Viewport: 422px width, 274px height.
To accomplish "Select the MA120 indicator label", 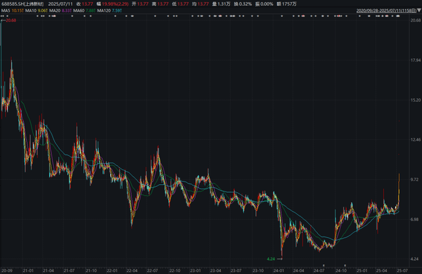I will (104, 11).
